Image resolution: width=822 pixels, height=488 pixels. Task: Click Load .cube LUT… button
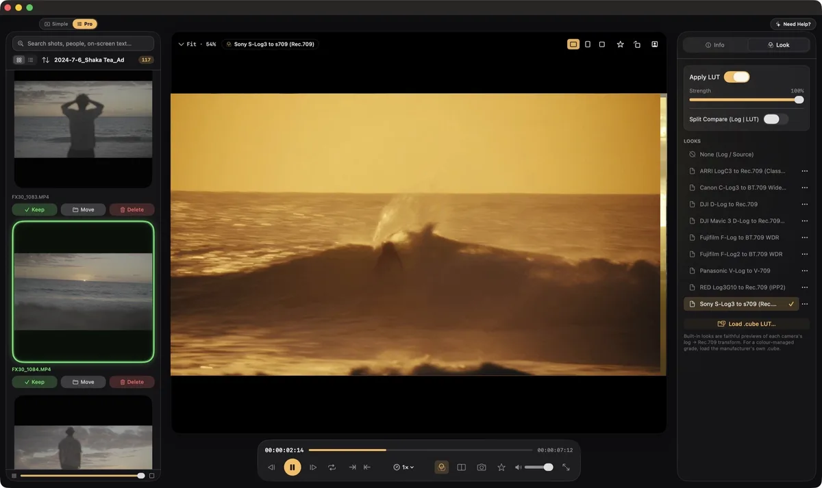747,324
